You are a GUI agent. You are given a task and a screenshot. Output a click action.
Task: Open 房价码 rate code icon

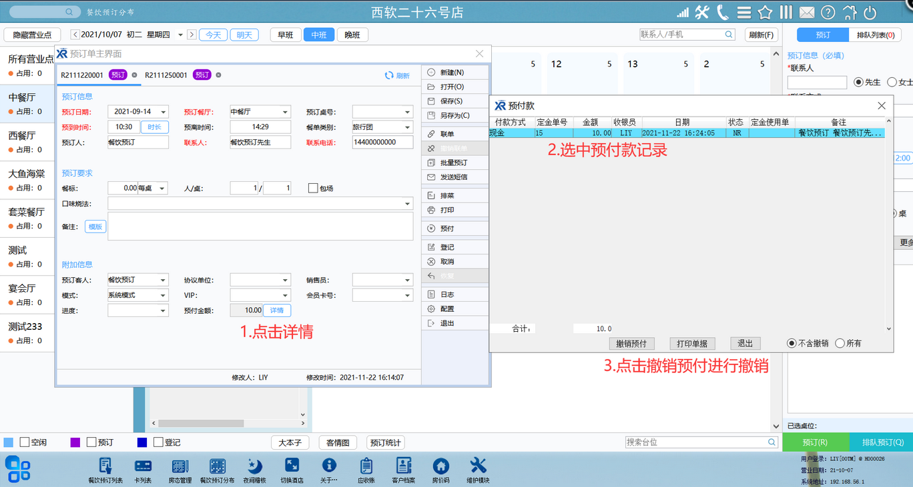pos(440,470)
